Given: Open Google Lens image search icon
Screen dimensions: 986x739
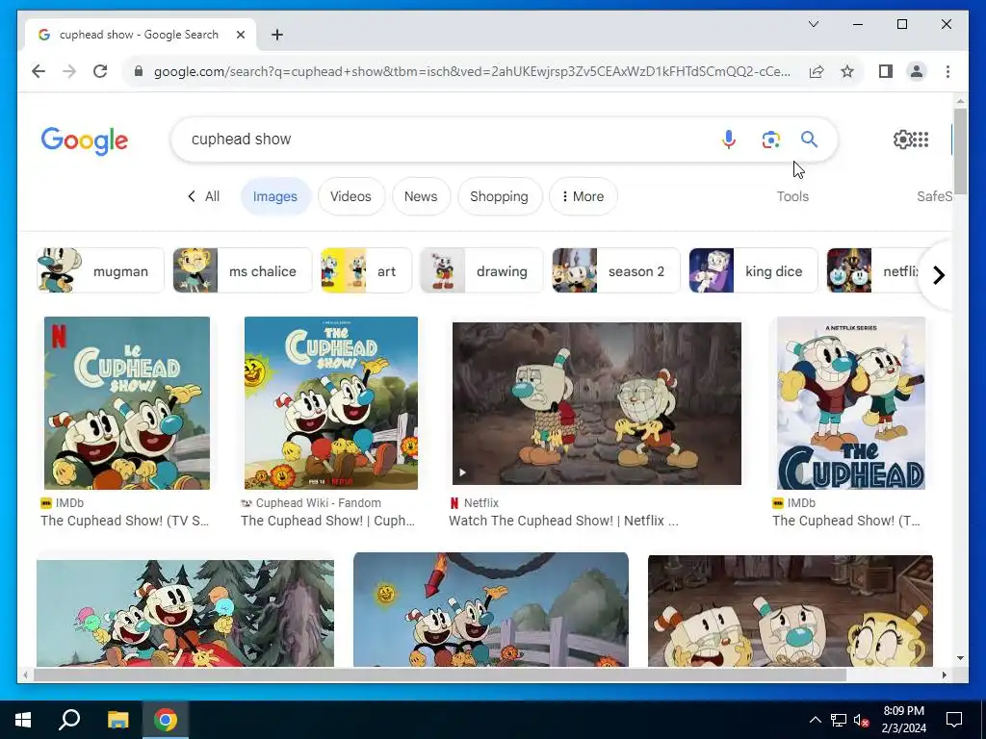Looking at the screenshot, I should [770, 139].
